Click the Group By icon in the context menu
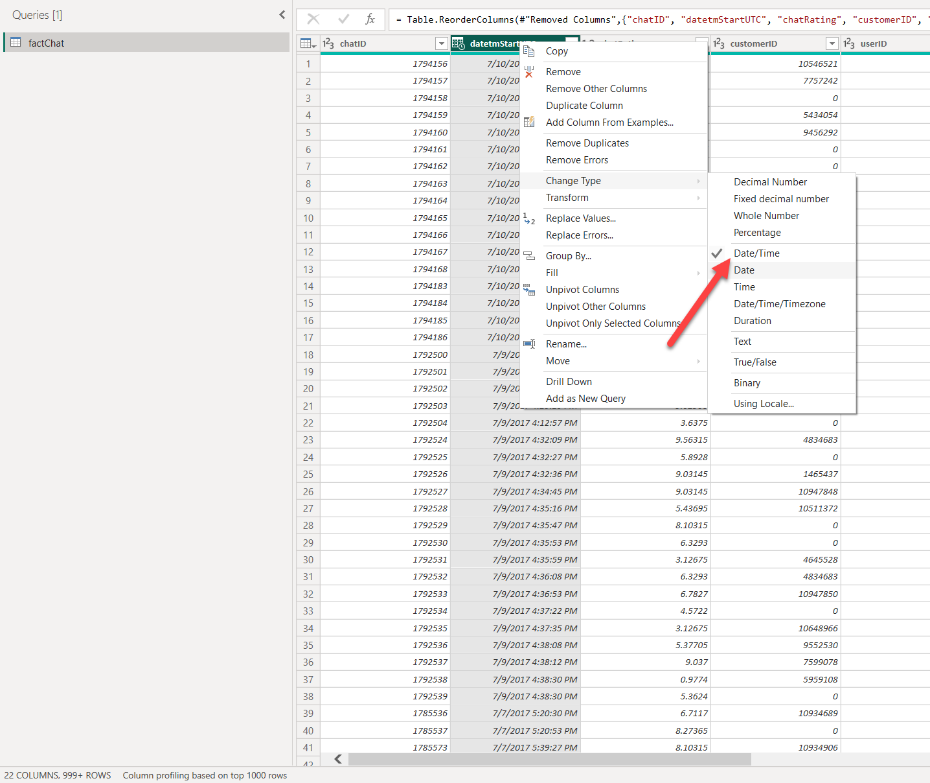The height and width of the screenshot is (783, 930). 529,255
